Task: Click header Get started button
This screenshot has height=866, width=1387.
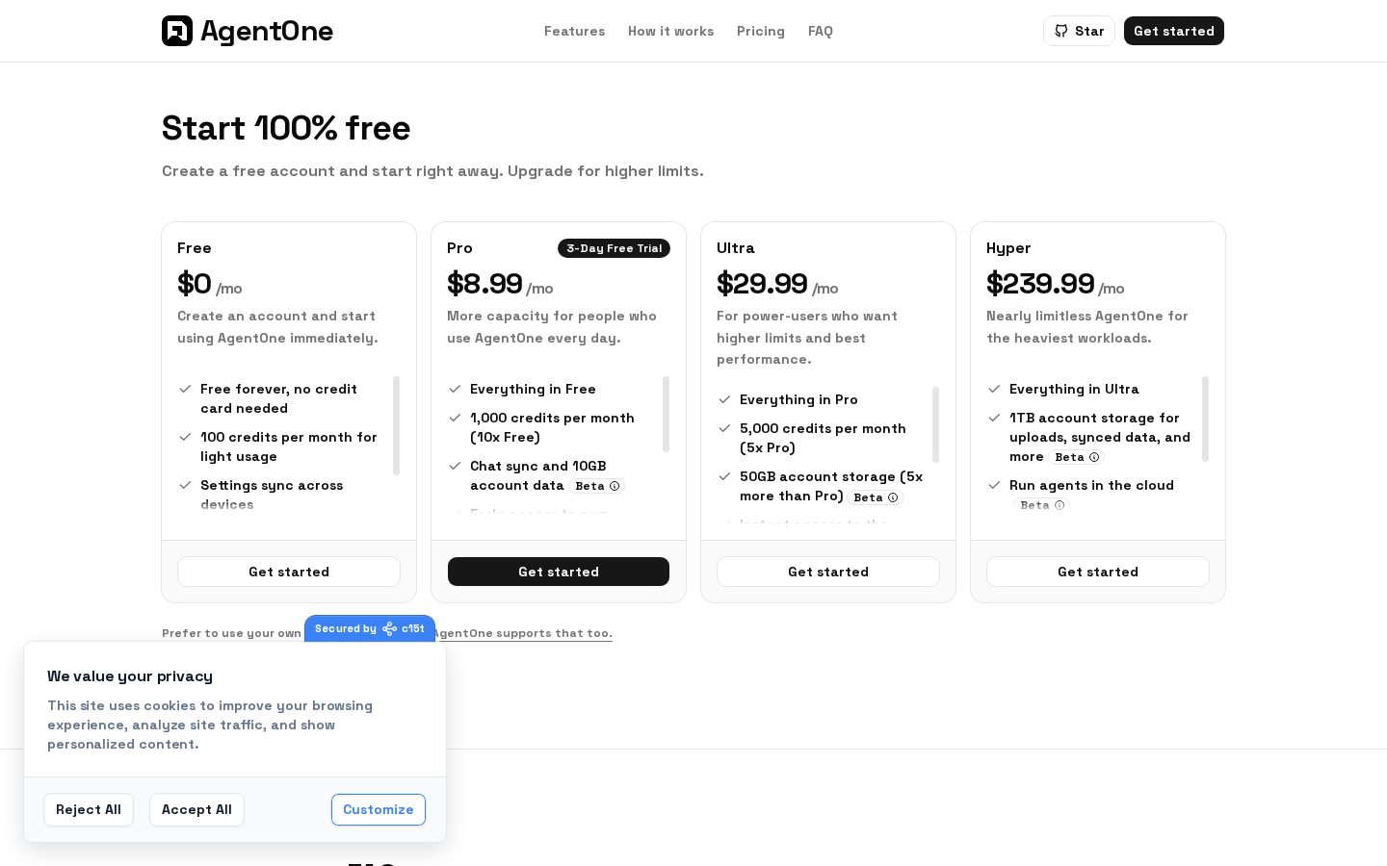Action: pyautogui.click(x=1174, y=31)
